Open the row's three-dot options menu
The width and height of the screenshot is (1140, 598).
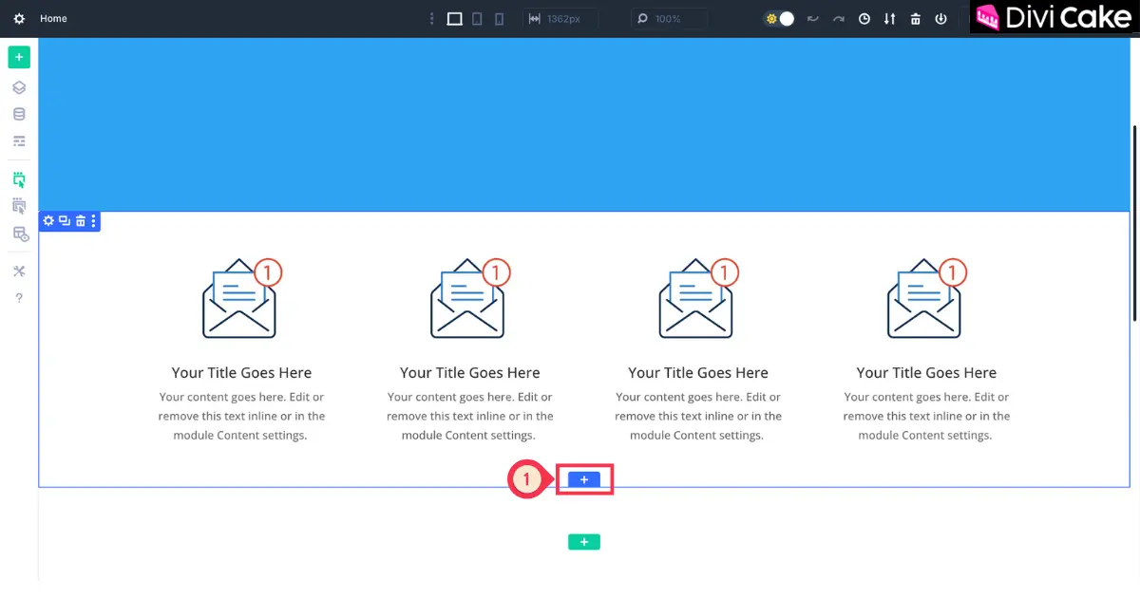[93, 221]
